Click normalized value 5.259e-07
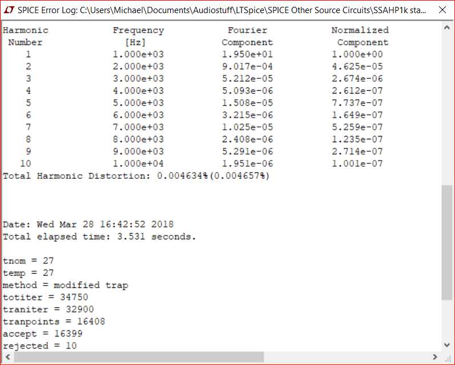 pyautogui.click(x=357, y=127)
